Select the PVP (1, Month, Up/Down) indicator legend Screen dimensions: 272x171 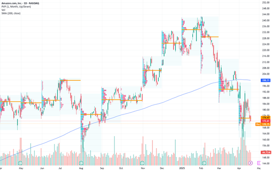(x=16, y=7)
